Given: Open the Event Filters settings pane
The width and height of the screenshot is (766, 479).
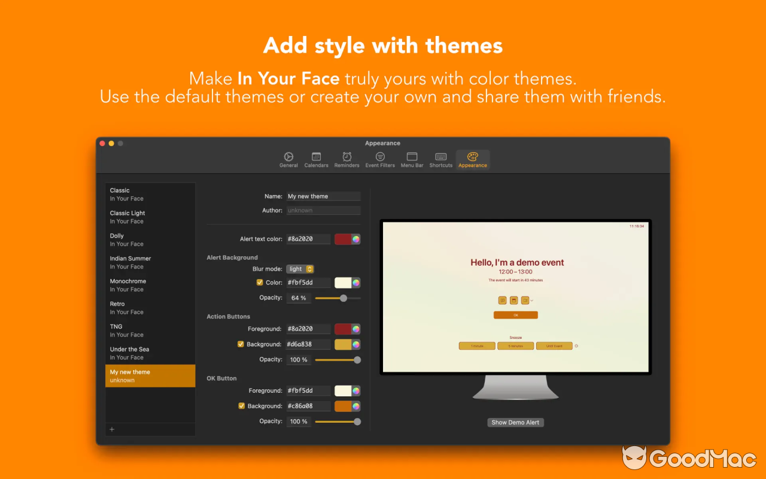Looking at the screenshot, I should 380,159.
